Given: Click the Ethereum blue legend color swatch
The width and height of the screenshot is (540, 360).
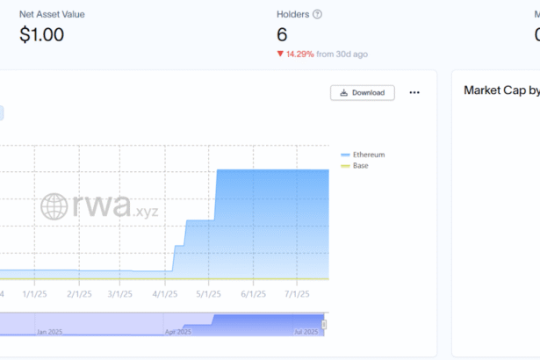Looking at the screenshot, I should pos(345,155).
